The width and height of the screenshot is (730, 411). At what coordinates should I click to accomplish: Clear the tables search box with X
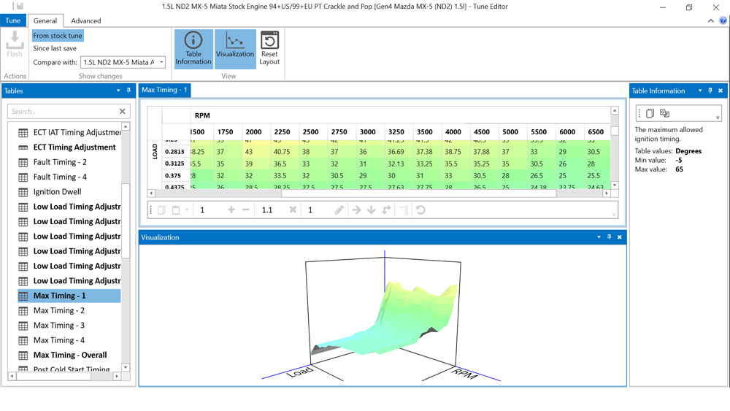point(123,112)
